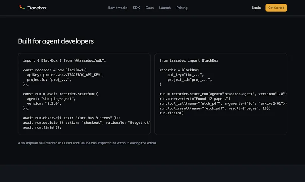
Task: Click the 'Cart has 3 items' observe line
Action: [71, 118]
